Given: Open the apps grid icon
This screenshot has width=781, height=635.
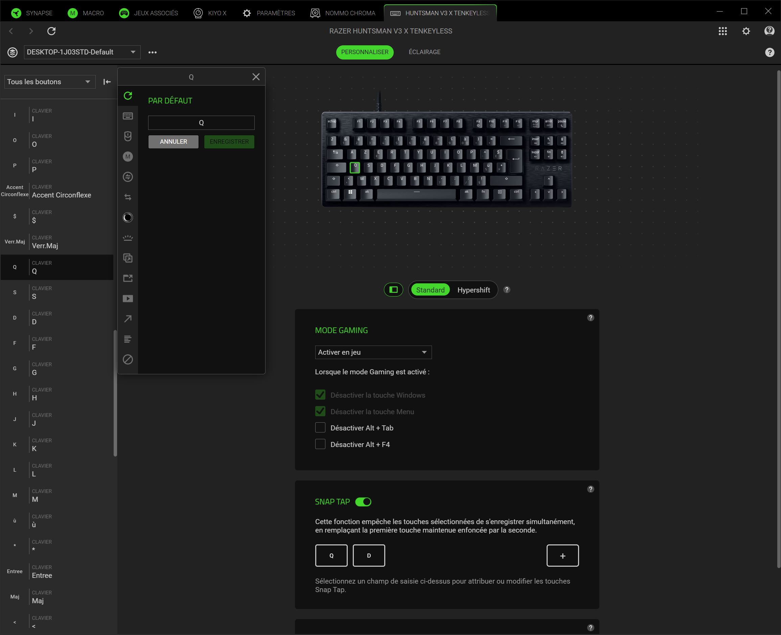Looking at the screenshot, I should 722,31.
